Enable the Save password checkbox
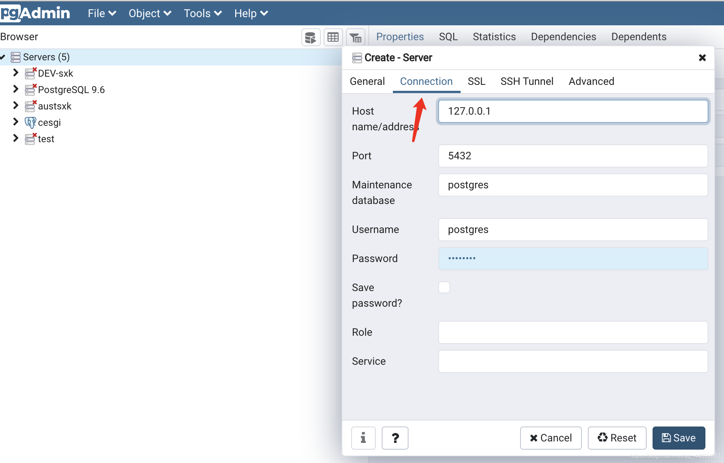 pyautogui.click(x=444, y=287)
